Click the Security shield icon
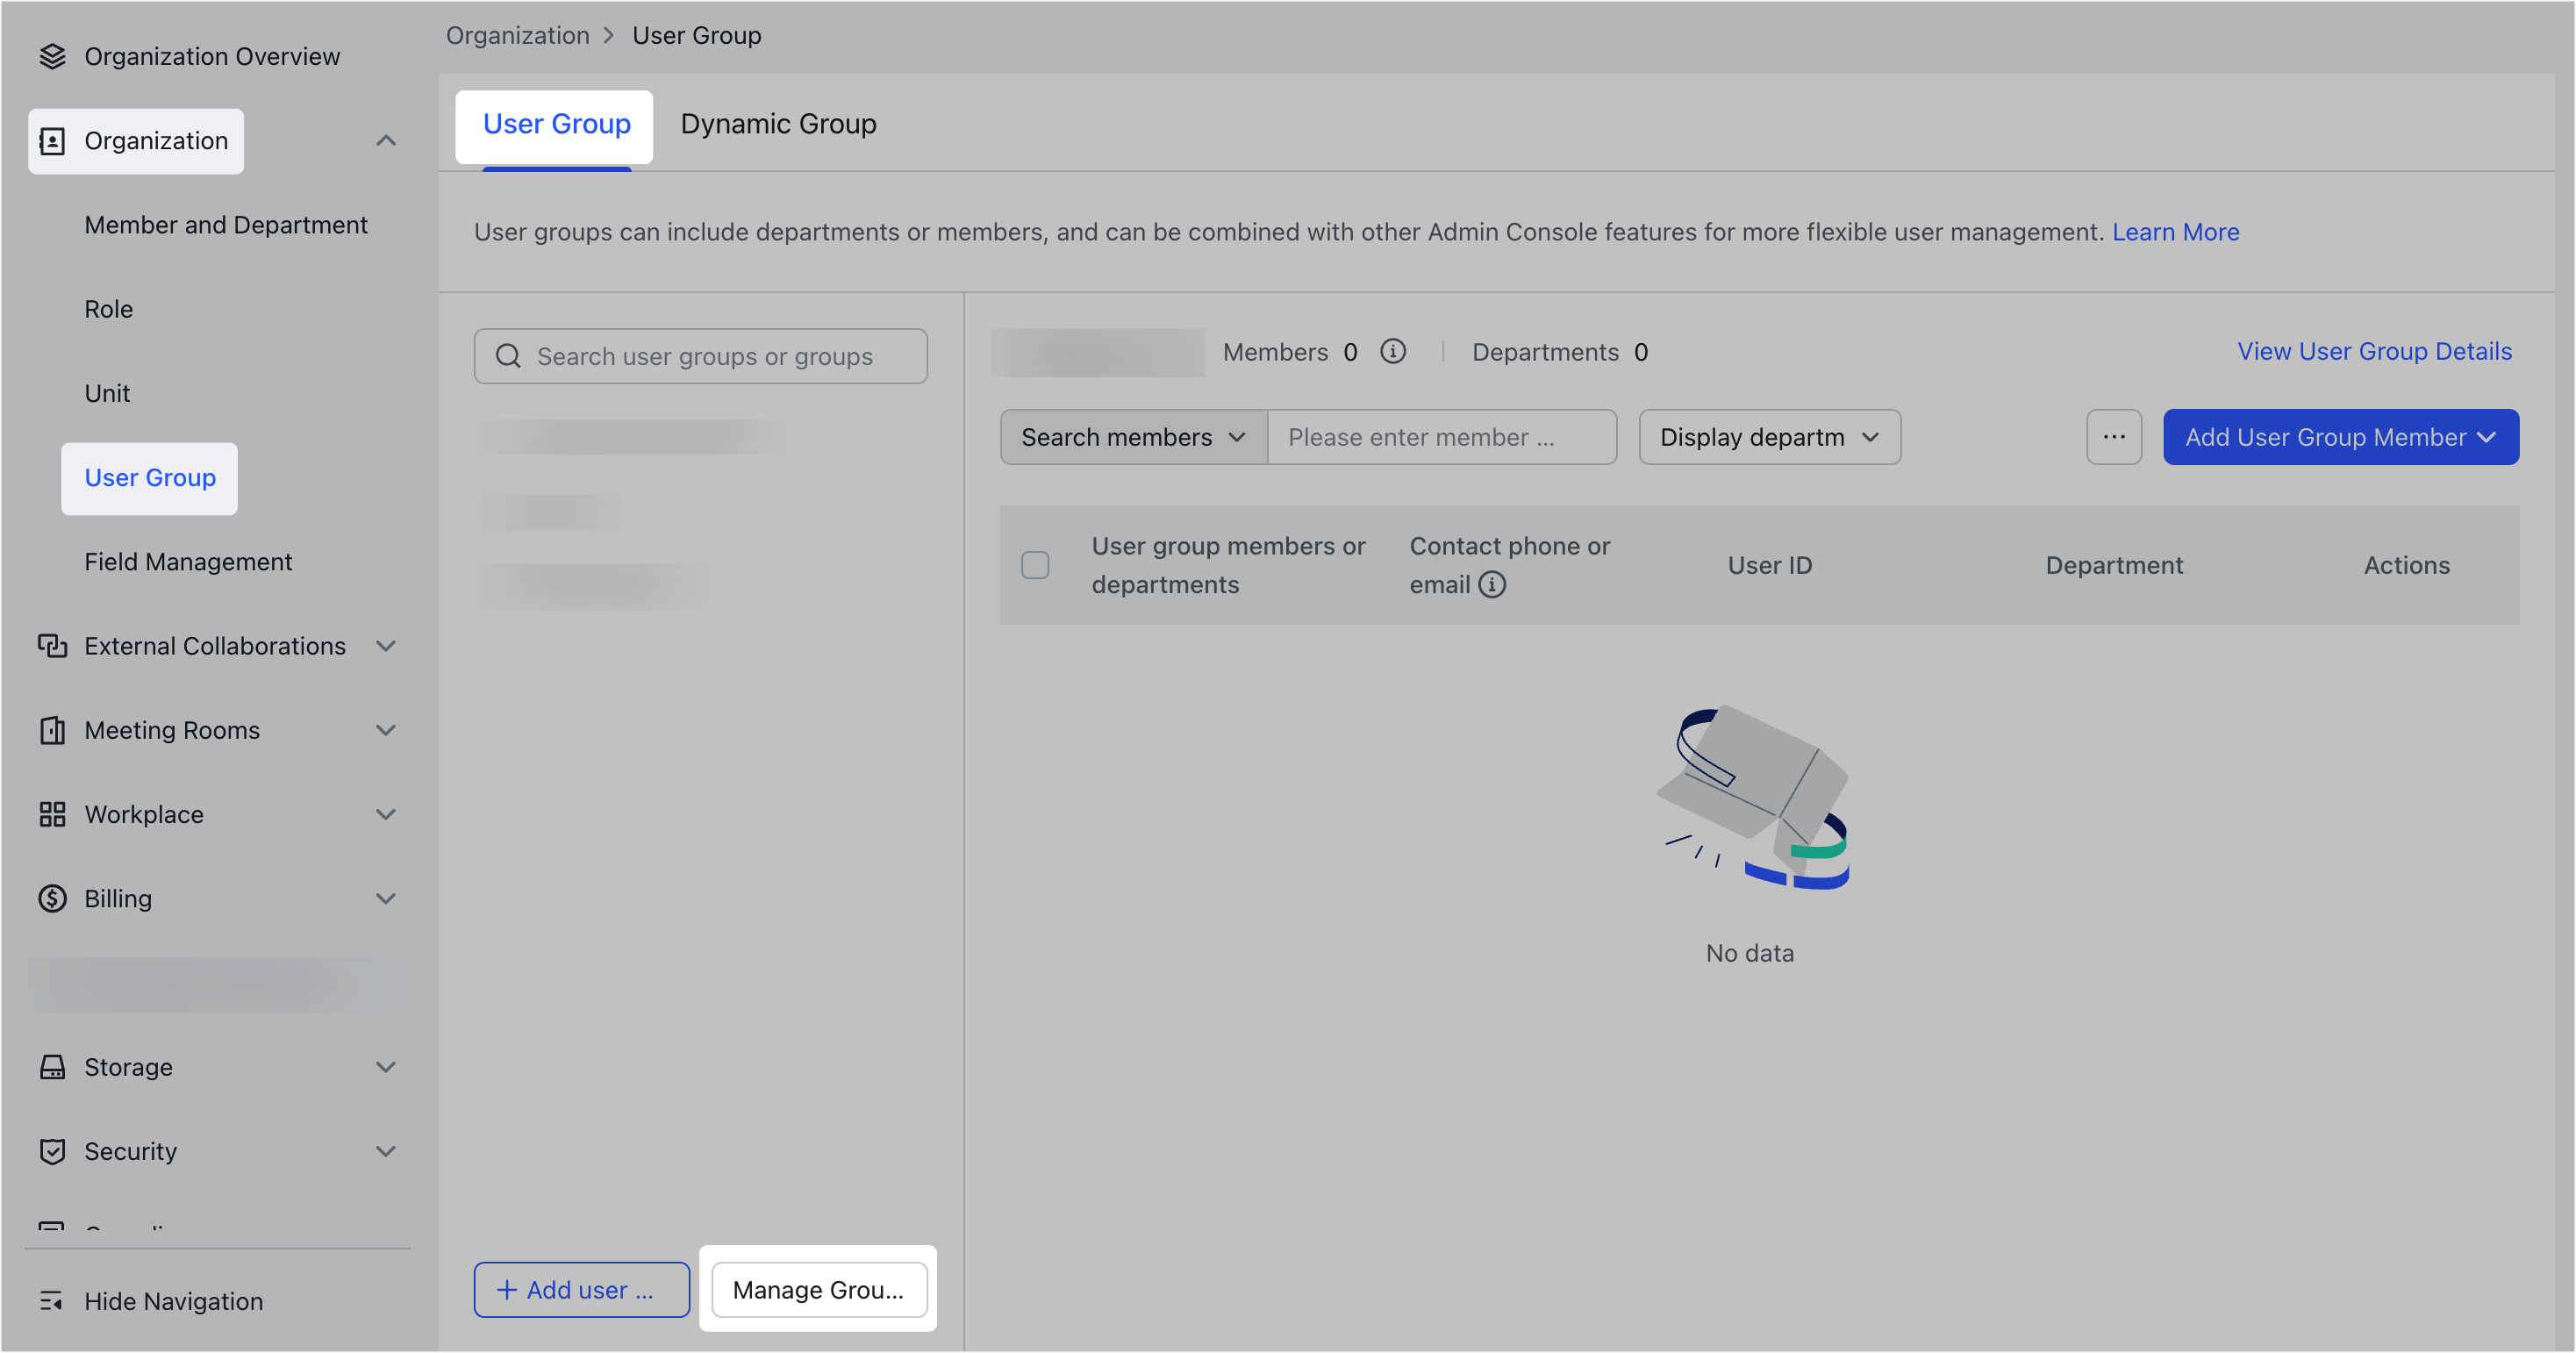This screenshot has height=1353, width=2576. 52,1151
